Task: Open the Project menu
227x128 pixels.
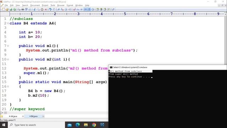Action: [x=45, y=5]
